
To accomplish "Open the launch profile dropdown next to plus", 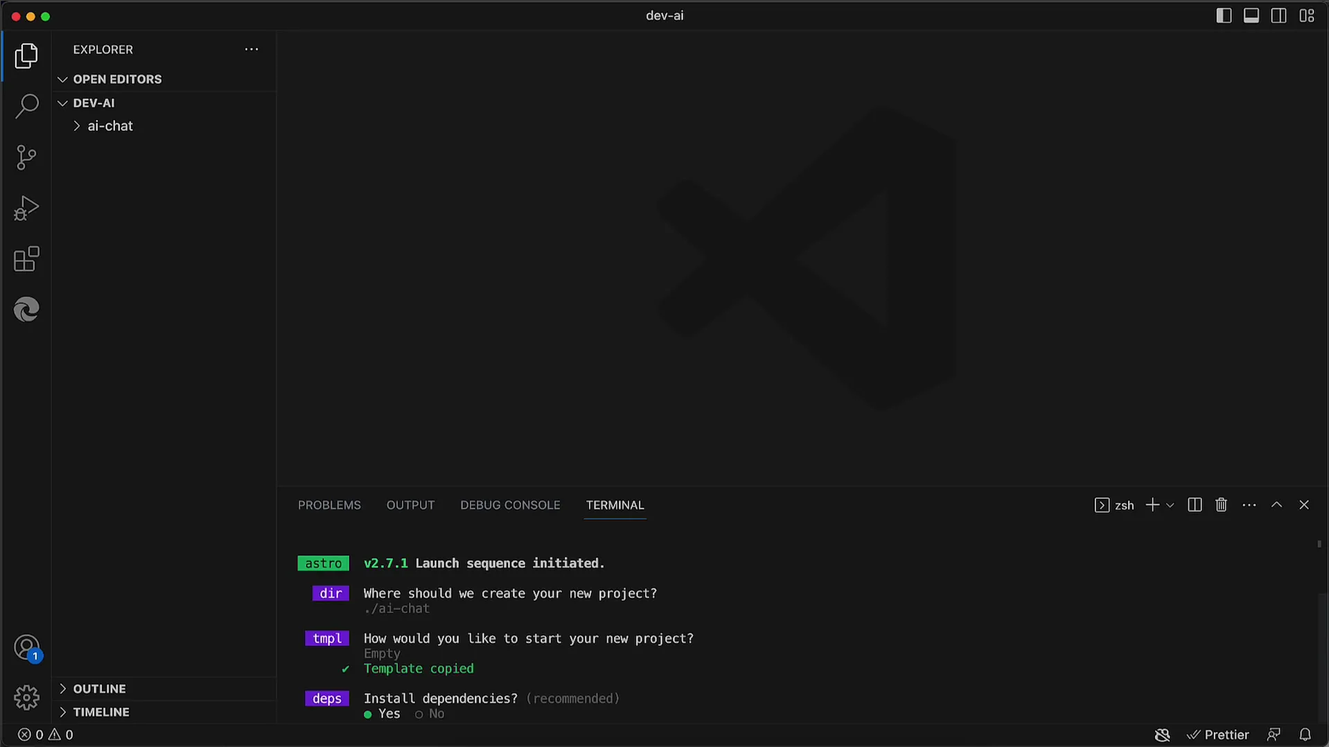I will click(1170, 505).
